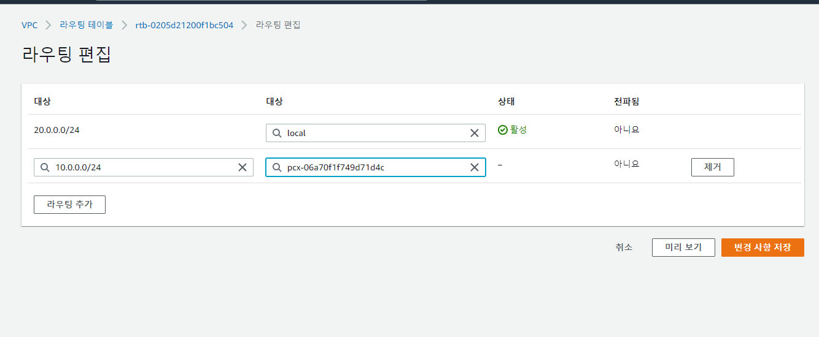The width and height of the screenshot is (819, 337).
Task: Click 아니요 in the local route row
Action: pos(626,130)
